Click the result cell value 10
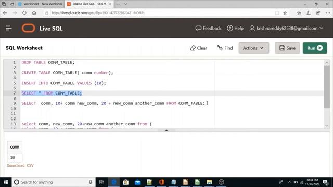333x187 pixels. [12, 157]
